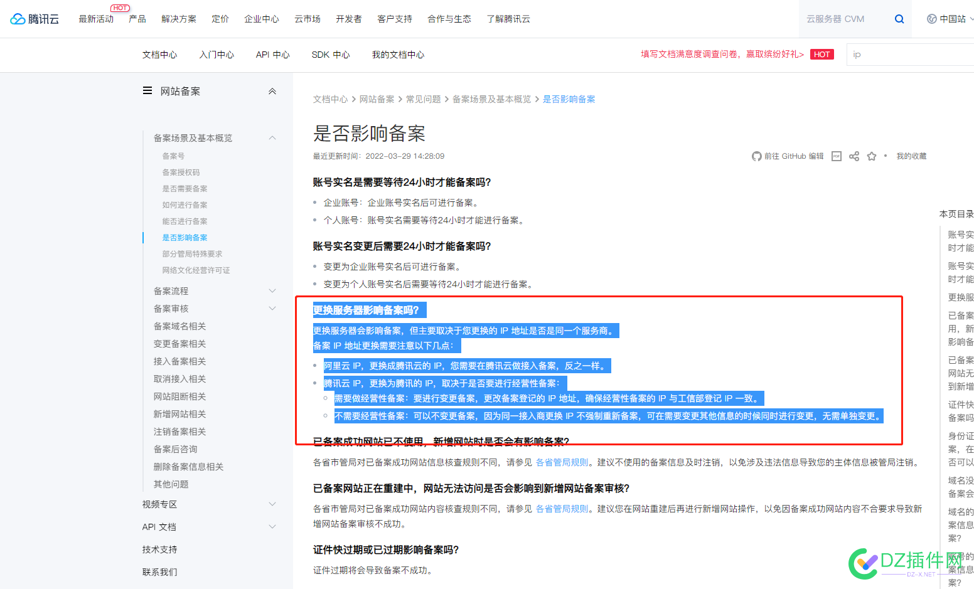Open sidebar item 变更备案相关
The height and width of the screenshot is (589, 974).
point(180,344)
